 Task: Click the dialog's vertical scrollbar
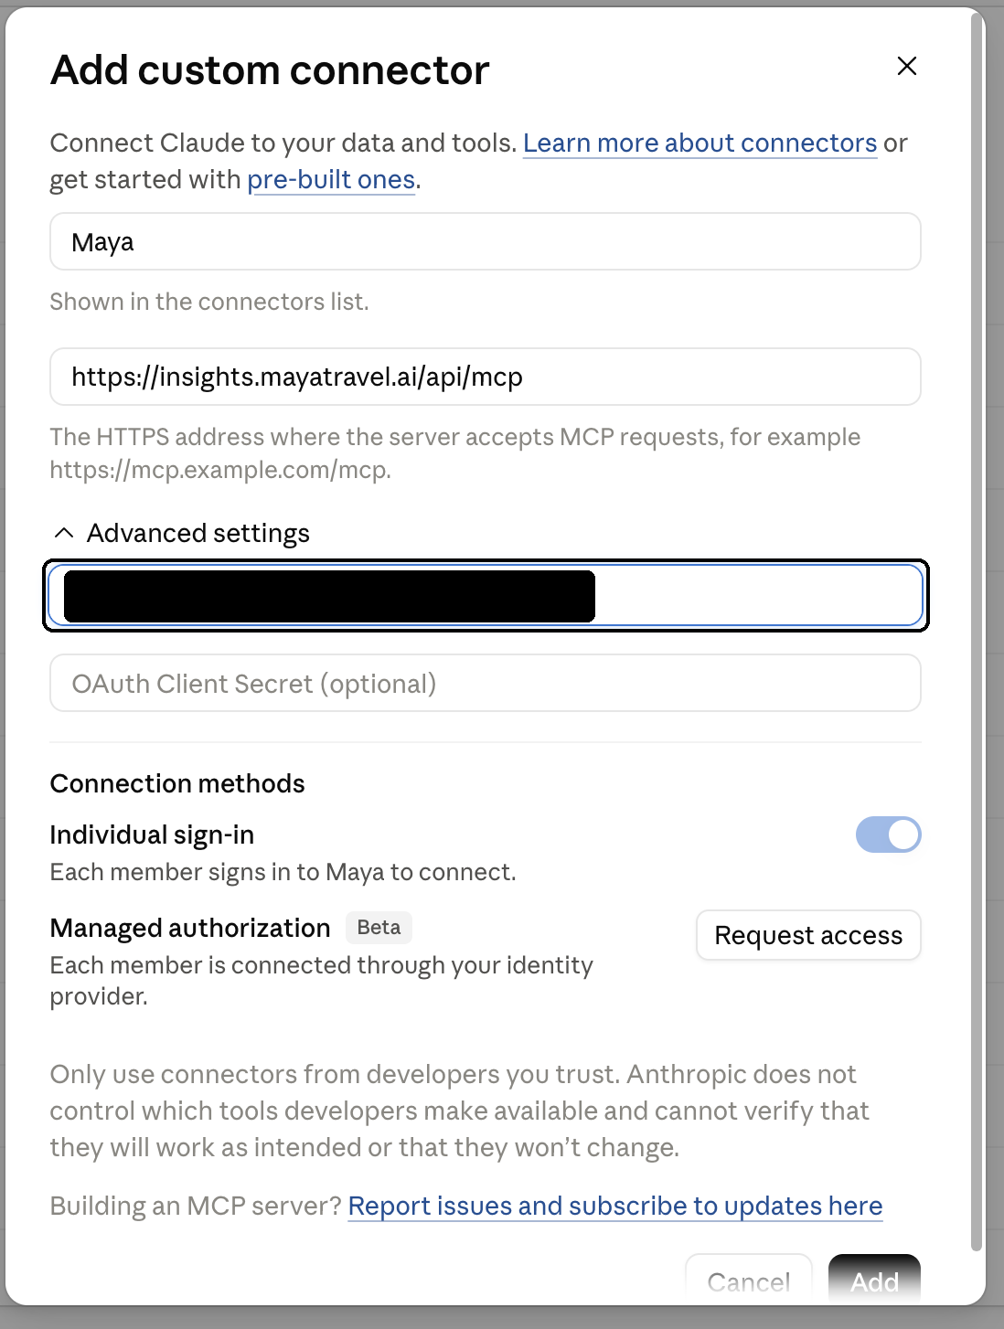point(977,631)
